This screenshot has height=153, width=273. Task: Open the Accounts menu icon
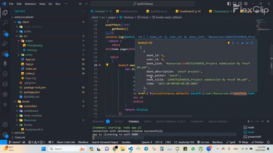(x=5, y=125)
